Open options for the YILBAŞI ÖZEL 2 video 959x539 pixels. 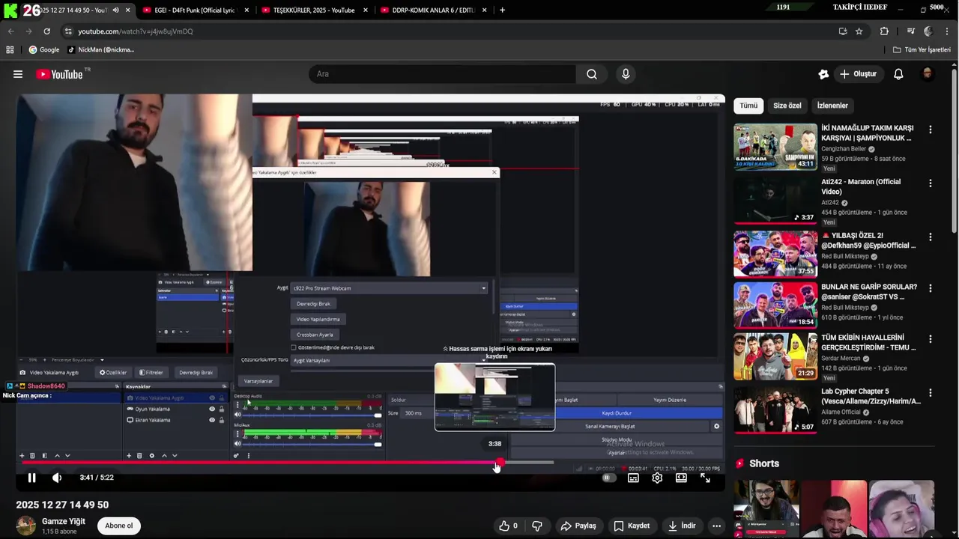pyautogui.click(x=931, y=237)
